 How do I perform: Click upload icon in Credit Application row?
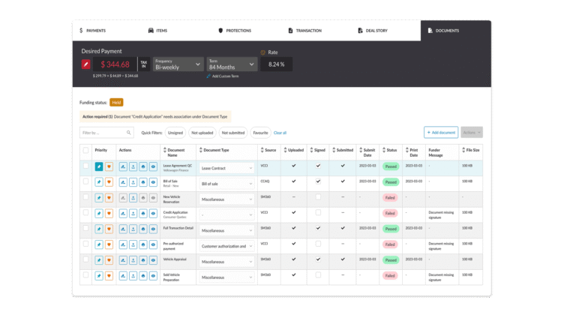tap(133, 213)
